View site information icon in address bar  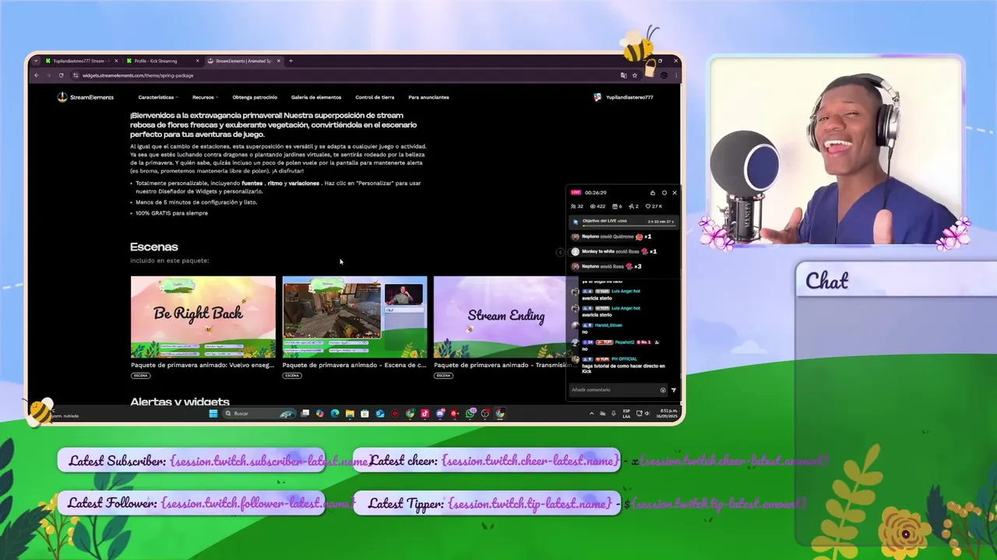[76, 75]
